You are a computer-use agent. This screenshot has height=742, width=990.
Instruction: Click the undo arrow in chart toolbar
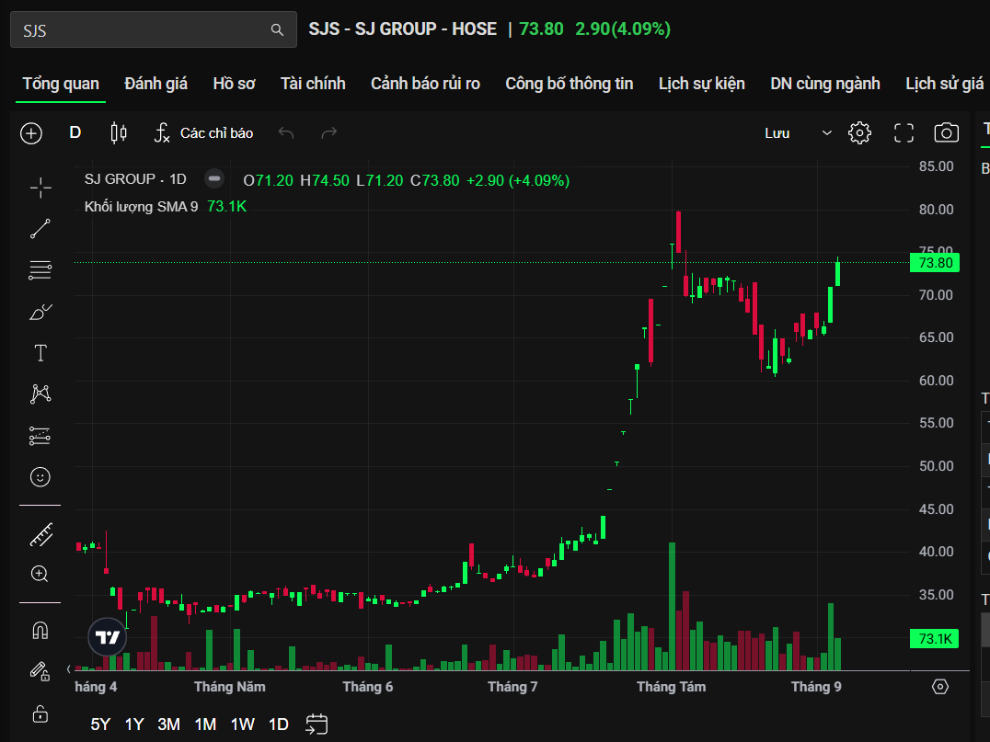[286, 133]
